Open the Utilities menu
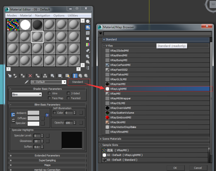Viewport: 216px width, 171px height. point(73,15)
